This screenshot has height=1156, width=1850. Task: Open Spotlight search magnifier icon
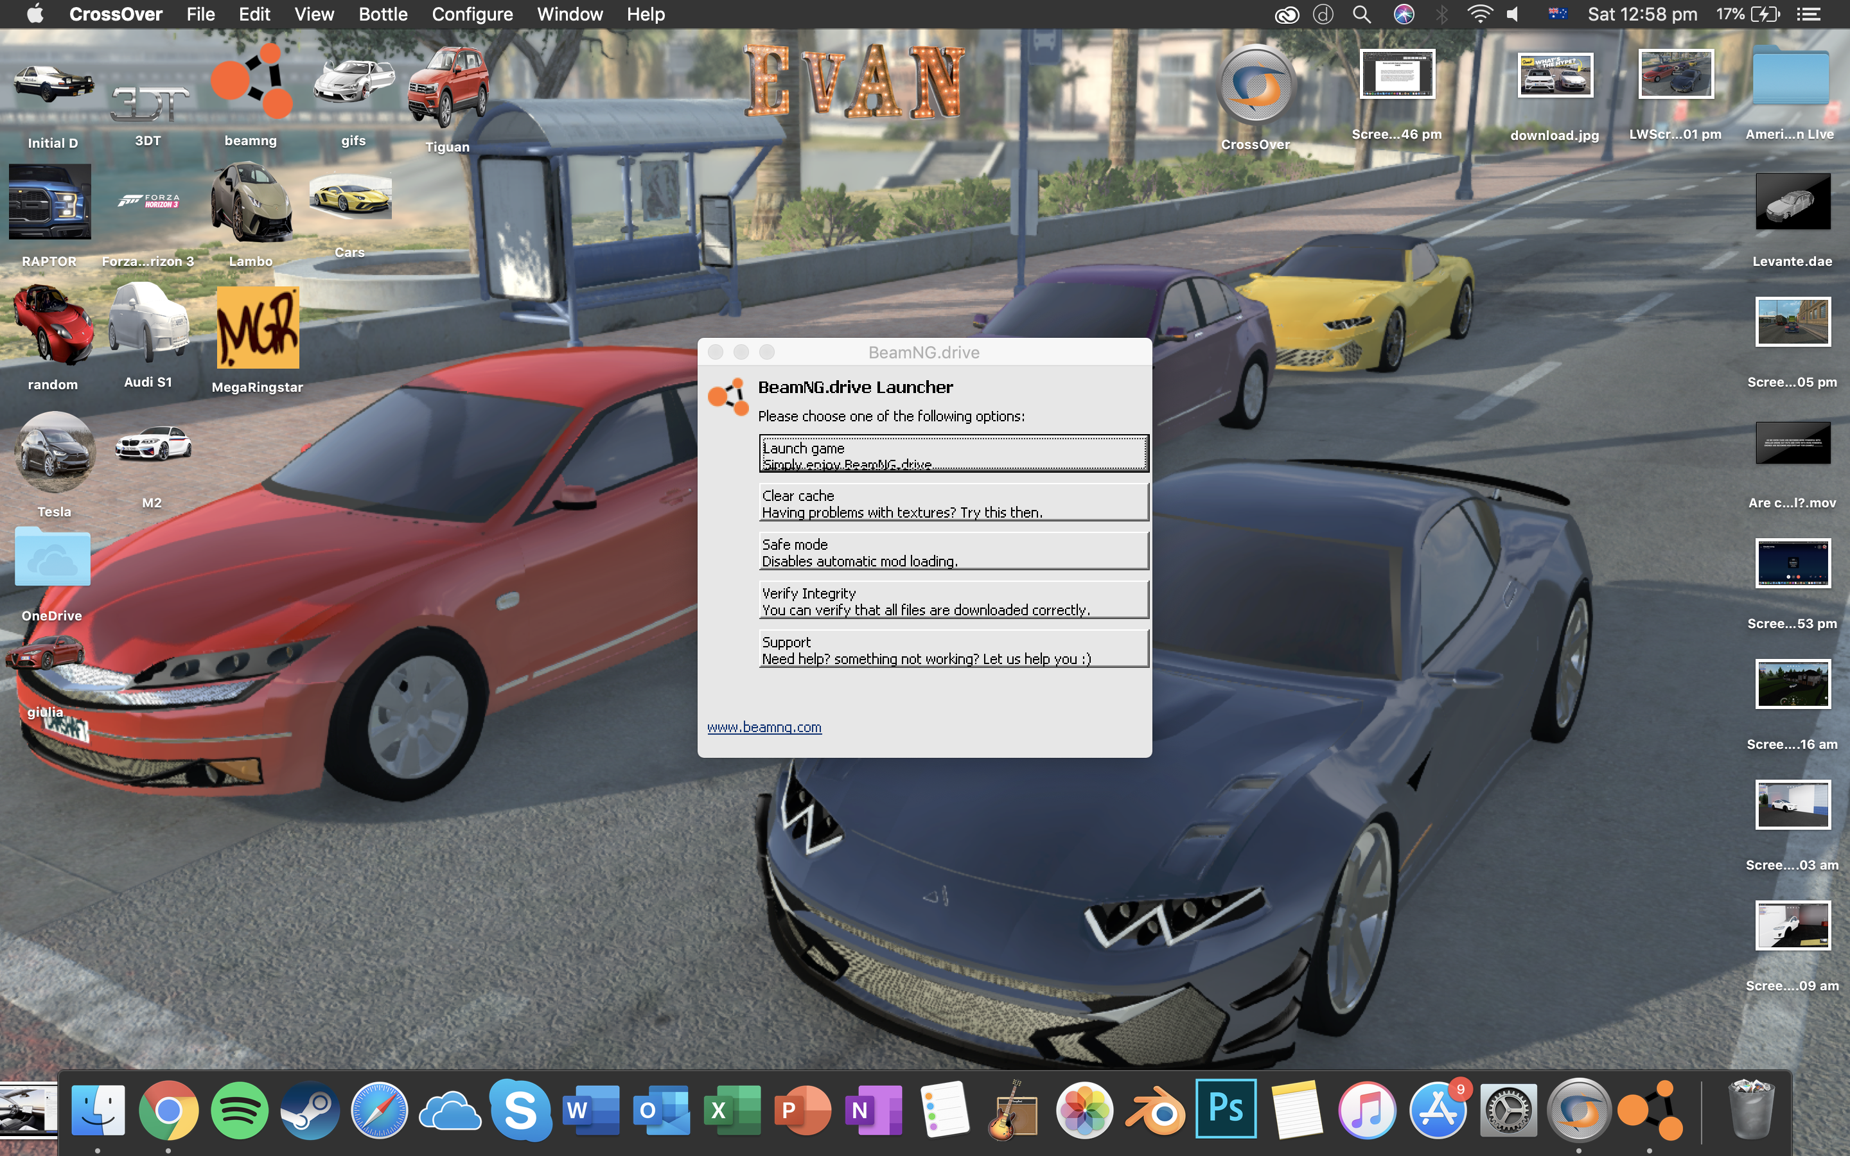coord(1362,13)
